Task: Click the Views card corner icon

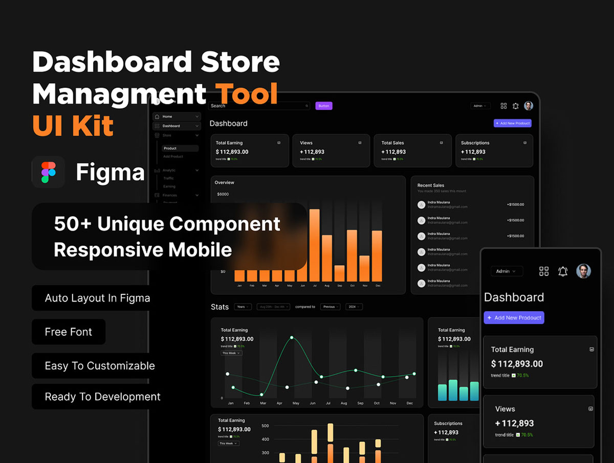Action: coord(360,143)
